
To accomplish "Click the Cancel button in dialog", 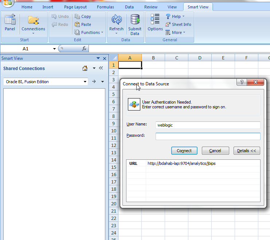I will click(x=215, y=151).
